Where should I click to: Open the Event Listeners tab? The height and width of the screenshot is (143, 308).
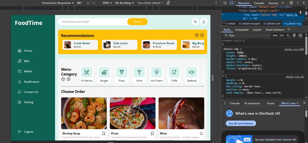tap(275, 30)
